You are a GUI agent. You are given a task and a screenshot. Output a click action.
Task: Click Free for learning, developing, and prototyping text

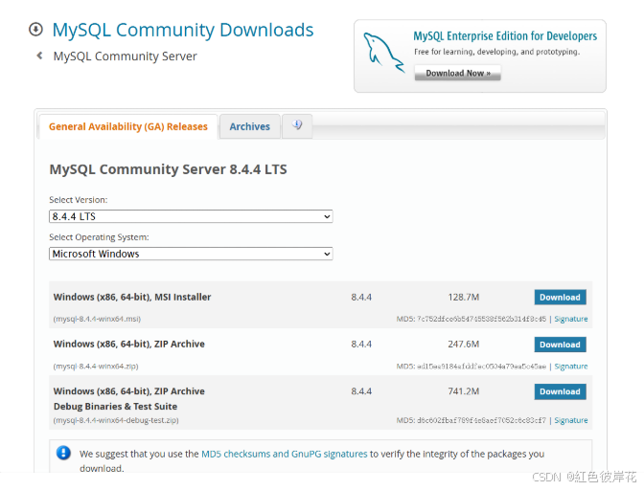click(x=497, y=52)
